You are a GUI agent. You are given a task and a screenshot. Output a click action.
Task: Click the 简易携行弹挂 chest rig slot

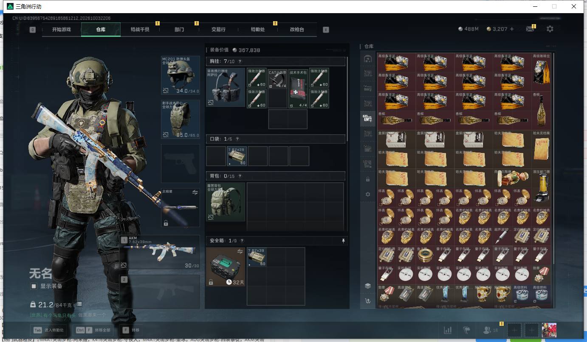[x=226, y=87]
